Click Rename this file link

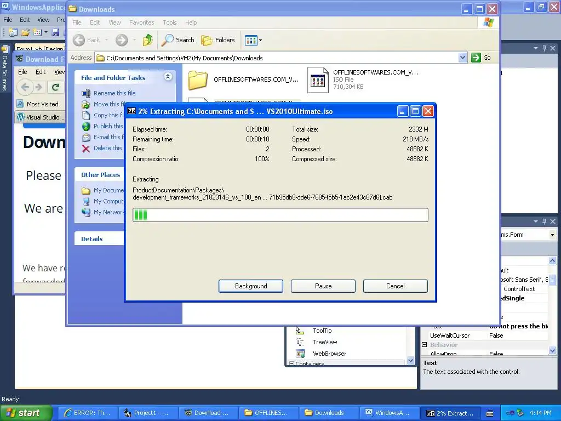(x=115, y=93)
